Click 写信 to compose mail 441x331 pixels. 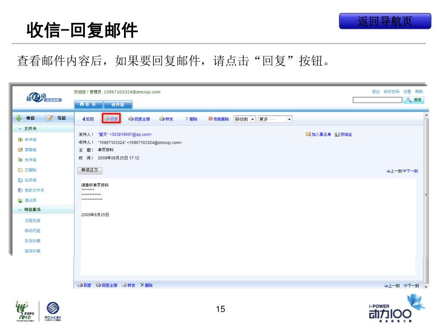pyautogui.click(x=56, y=118)
